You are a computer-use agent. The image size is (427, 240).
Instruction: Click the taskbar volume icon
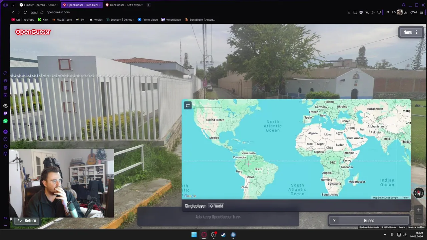tap(404, 235)
